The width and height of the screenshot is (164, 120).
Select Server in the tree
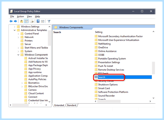pyautogui.click(x=28, y=44)
